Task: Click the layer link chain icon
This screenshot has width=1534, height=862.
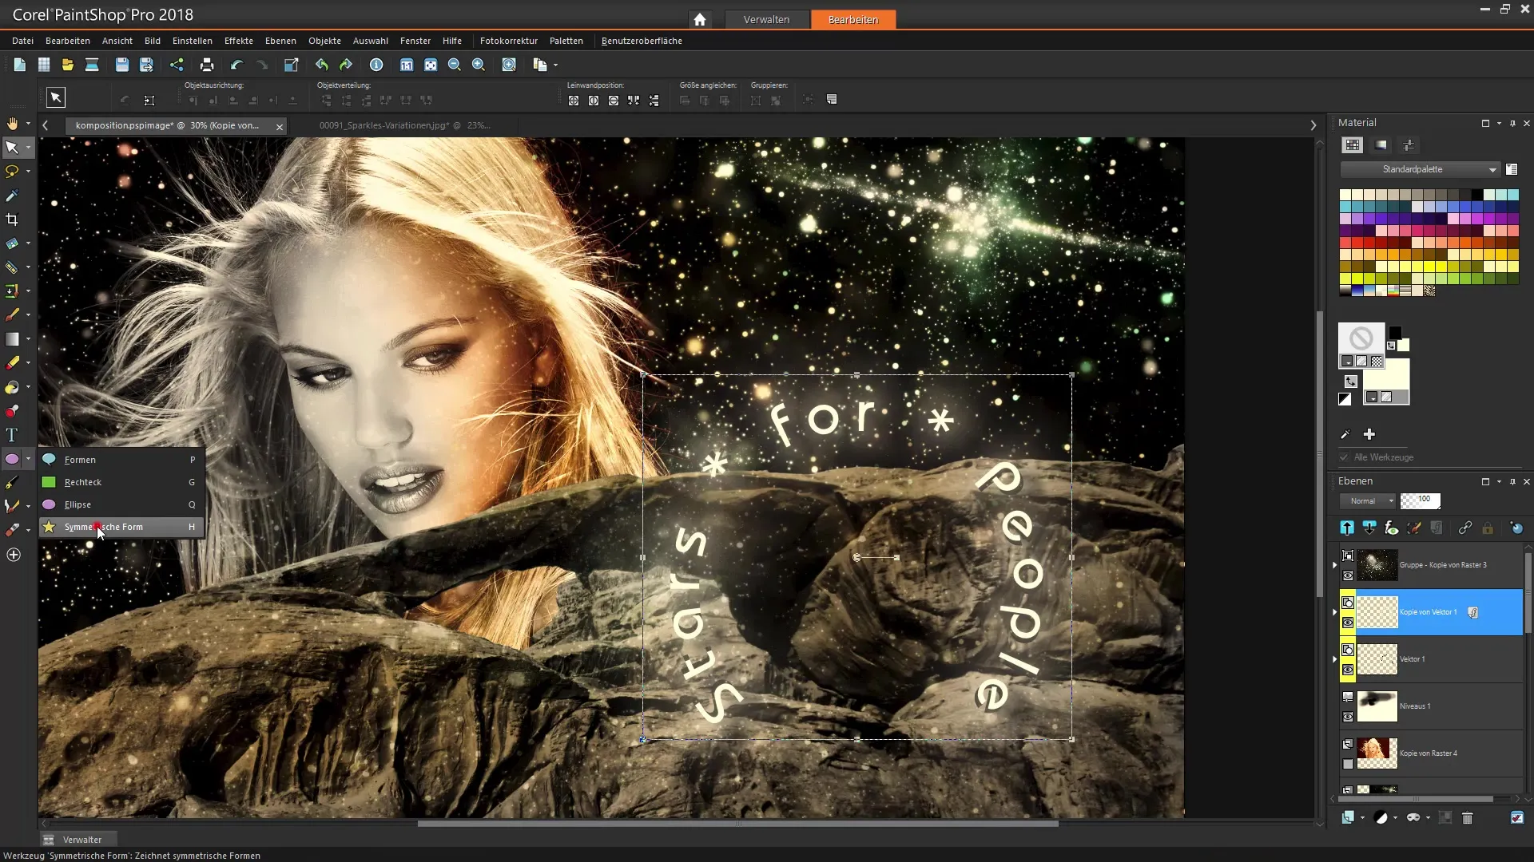Action: (1464, 528)
